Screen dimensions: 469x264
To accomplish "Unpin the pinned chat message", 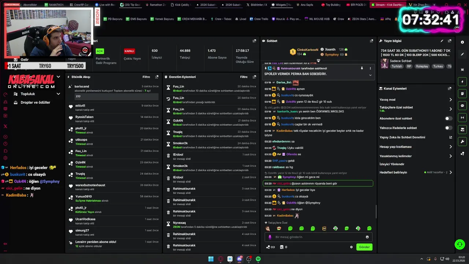I will [362, 68].
